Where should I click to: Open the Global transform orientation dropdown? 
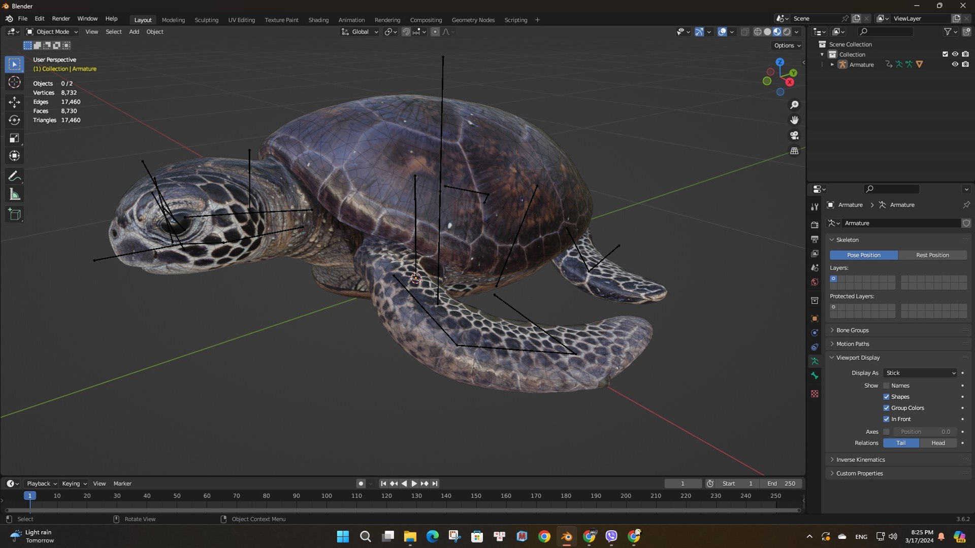360,31
